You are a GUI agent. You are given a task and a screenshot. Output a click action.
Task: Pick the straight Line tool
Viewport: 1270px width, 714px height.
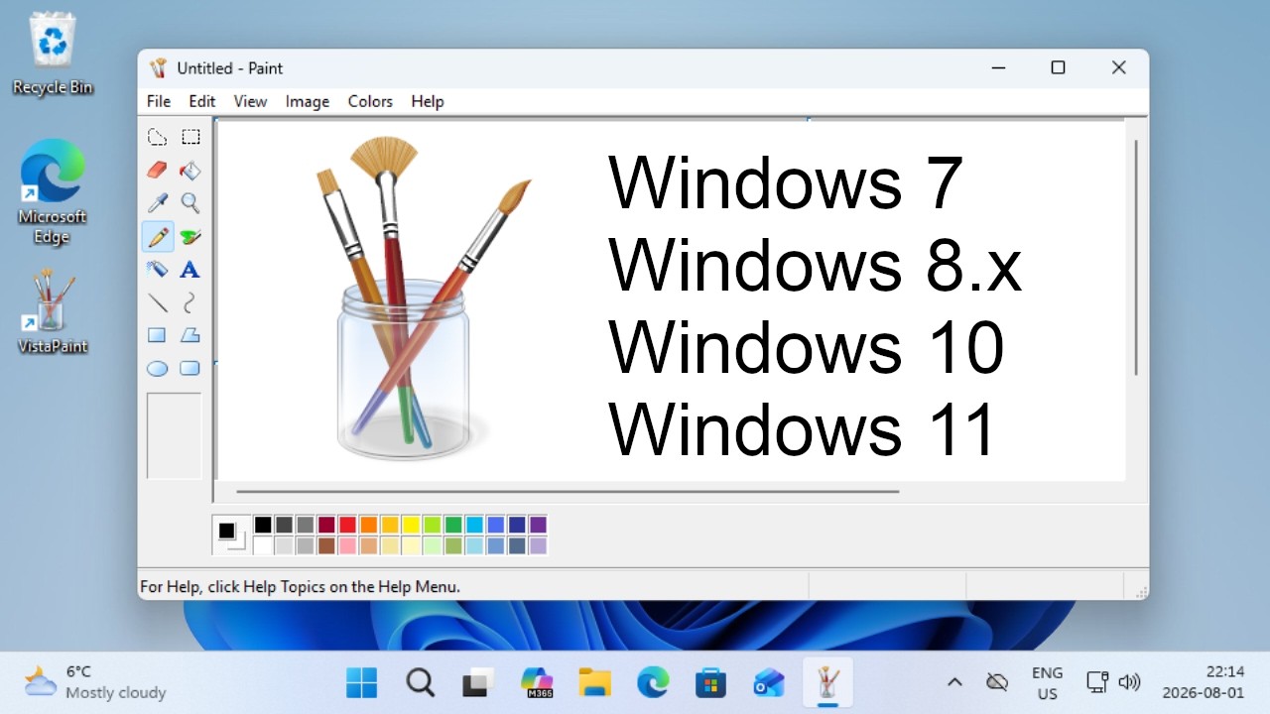tap(157, 302)
